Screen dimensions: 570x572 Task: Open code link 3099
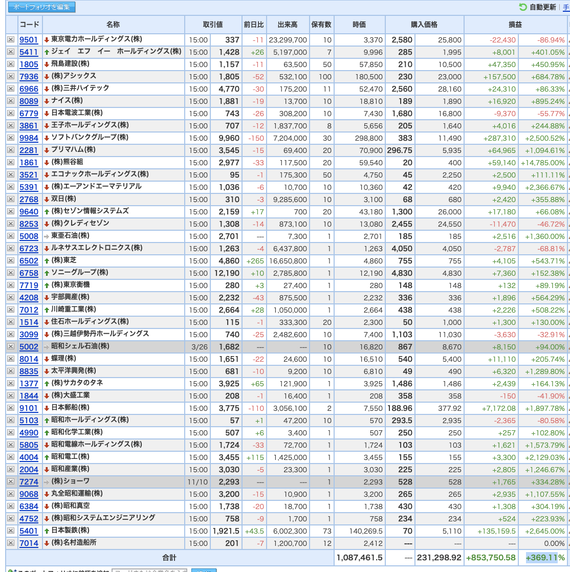tap(29, 335)
